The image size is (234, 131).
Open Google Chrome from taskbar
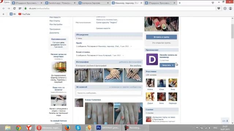click(19, 128)
